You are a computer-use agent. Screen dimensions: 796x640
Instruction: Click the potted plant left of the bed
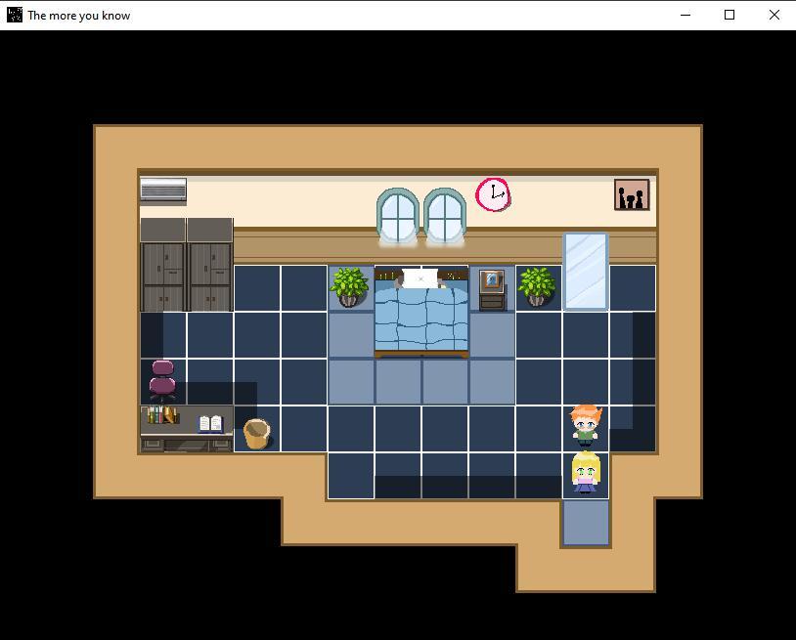coord(350,286)
